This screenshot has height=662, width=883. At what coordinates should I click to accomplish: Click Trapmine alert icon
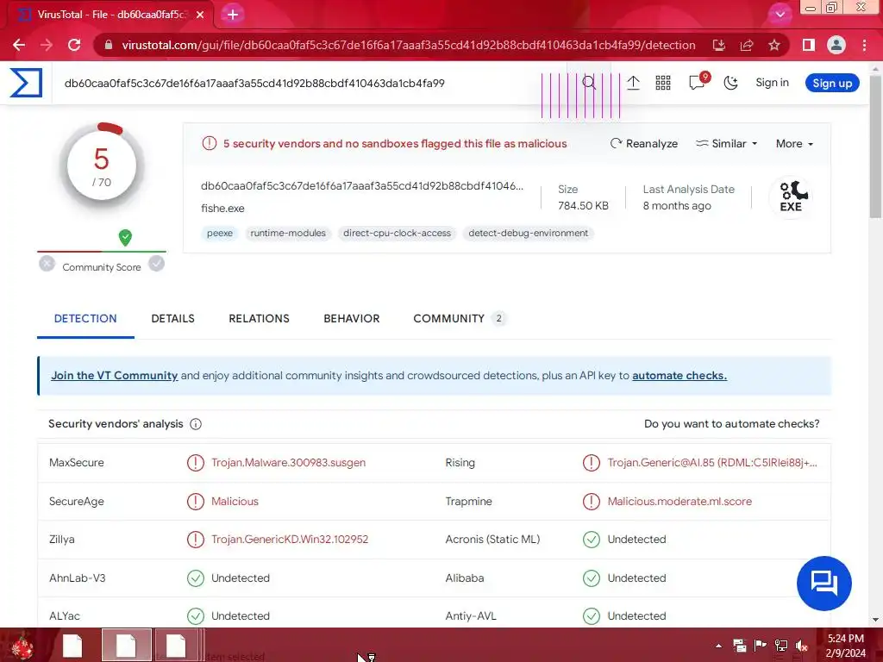(592, 501)
